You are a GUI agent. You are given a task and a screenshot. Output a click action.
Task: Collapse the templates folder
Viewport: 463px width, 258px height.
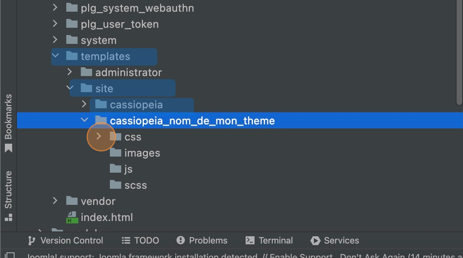(55, 56)
